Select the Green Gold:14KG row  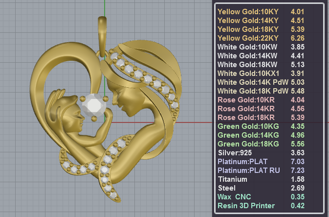pos(261,135)
